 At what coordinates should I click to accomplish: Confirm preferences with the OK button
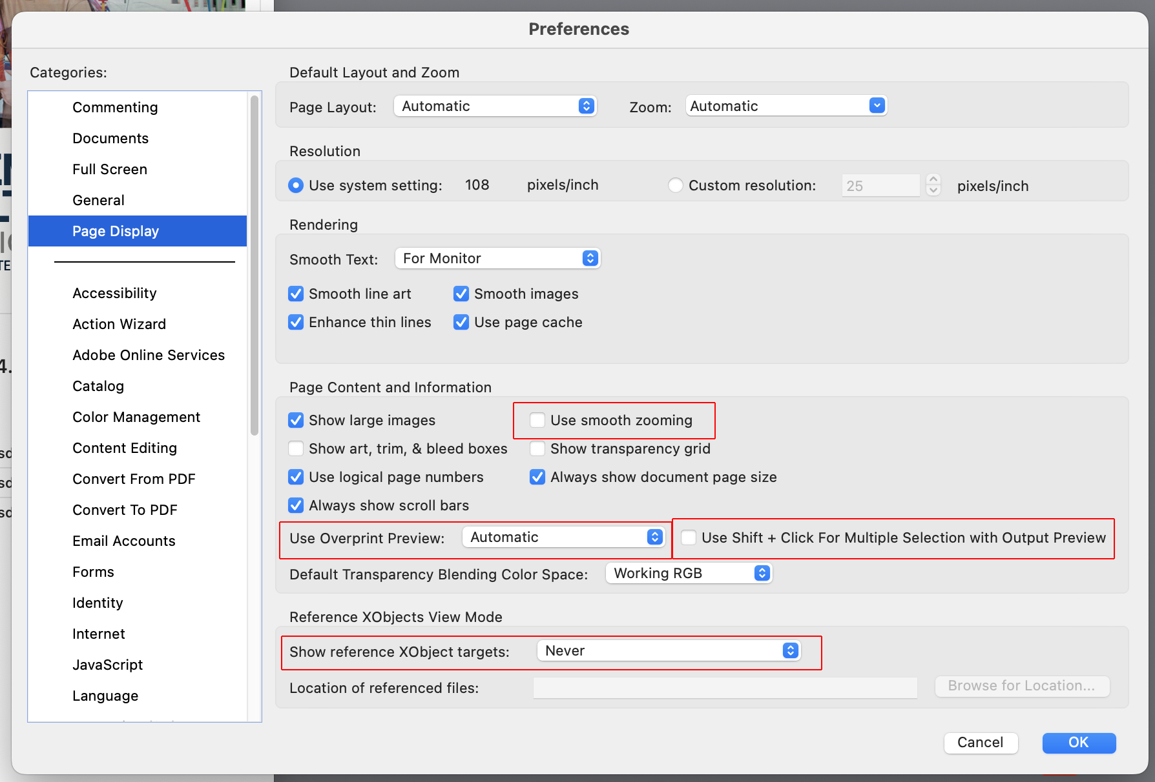[1078, 743]
